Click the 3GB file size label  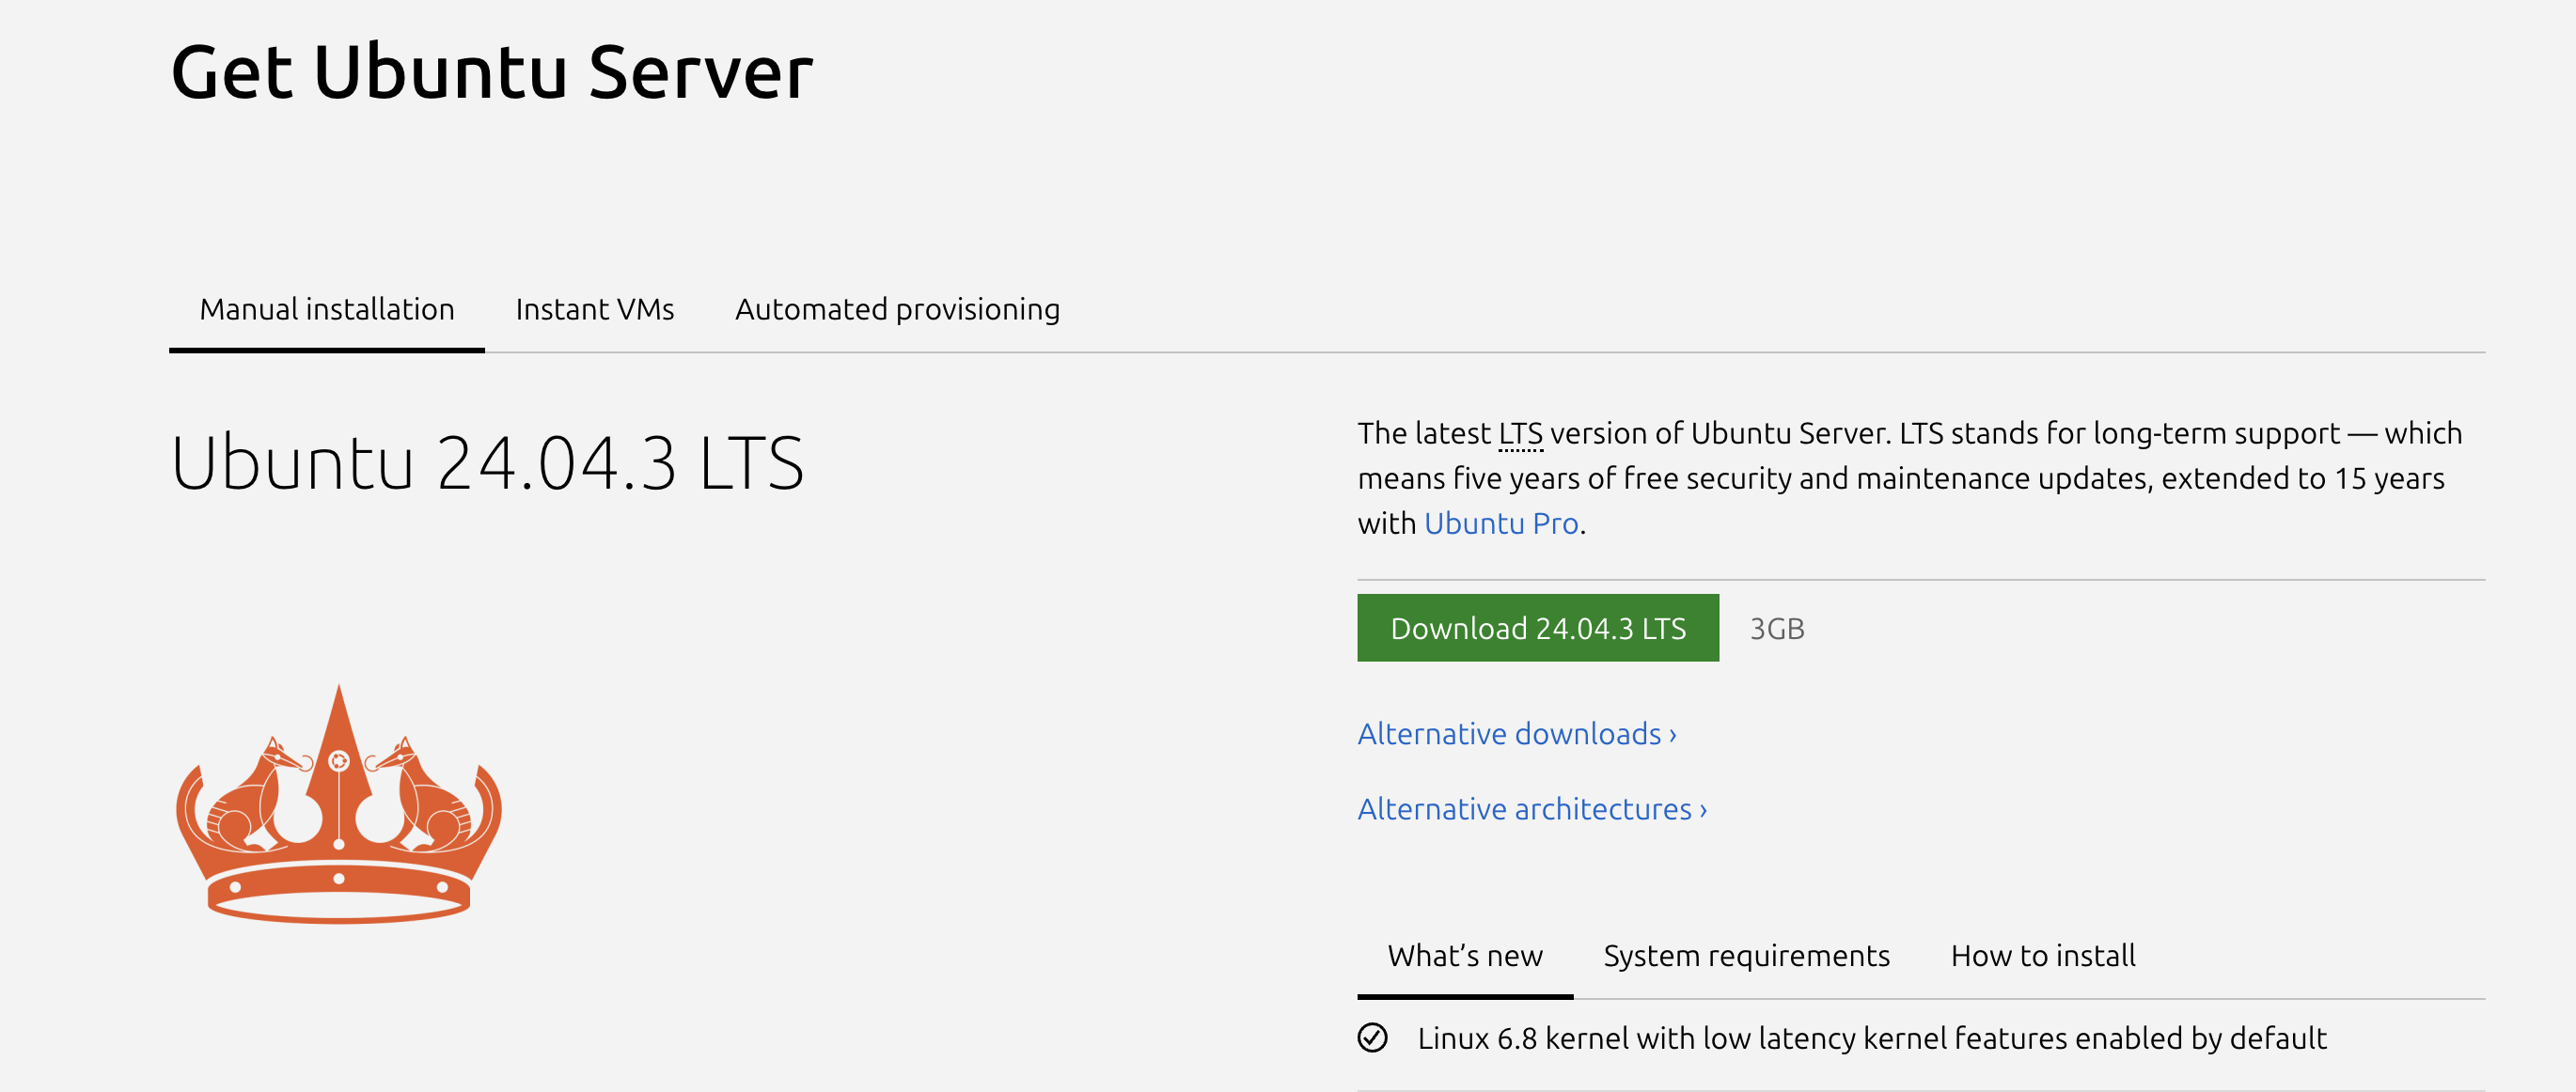1776,629
